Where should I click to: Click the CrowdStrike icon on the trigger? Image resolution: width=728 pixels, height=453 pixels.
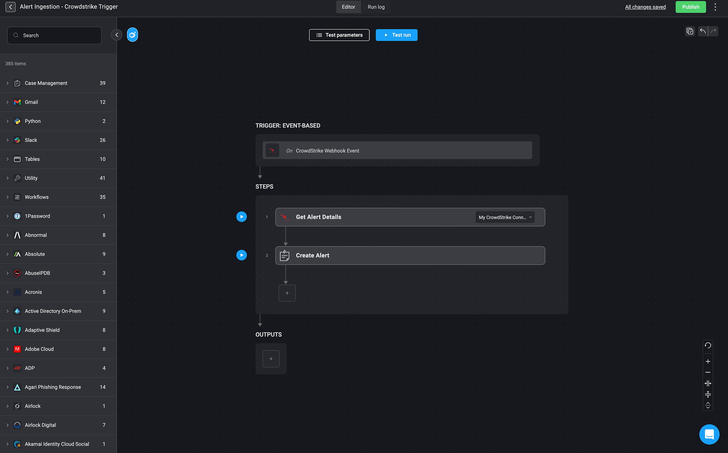(x=272, y=150)
